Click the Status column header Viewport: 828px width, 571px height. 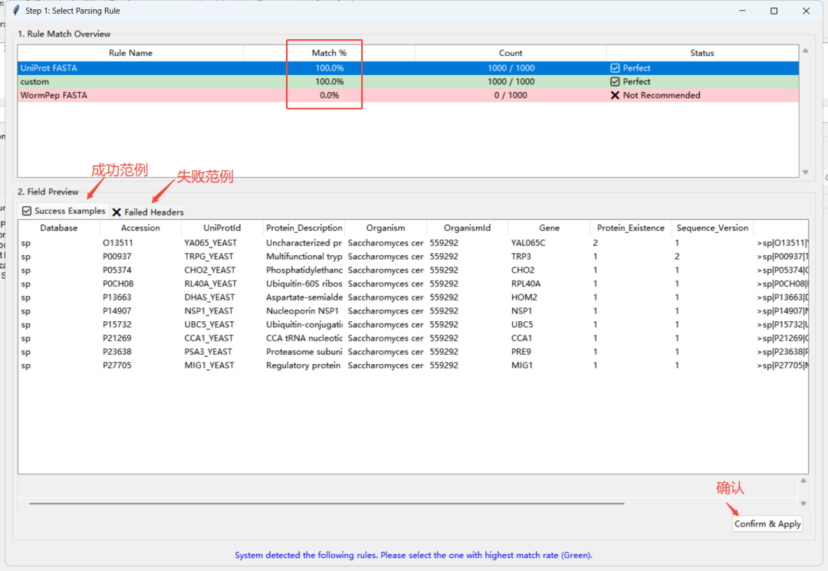701,53
